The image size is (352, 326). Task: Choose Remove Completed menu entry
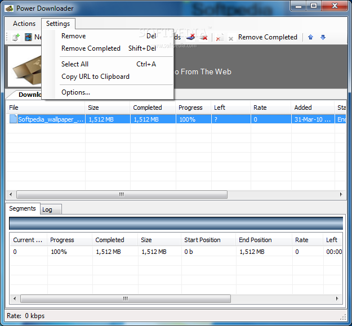coord(108,48)
